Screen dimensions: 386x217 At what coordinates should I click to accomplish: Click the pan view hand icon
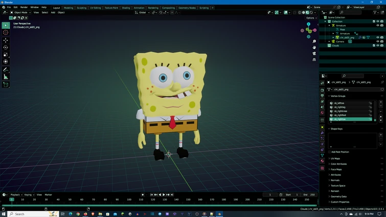[x=314, y=47]
